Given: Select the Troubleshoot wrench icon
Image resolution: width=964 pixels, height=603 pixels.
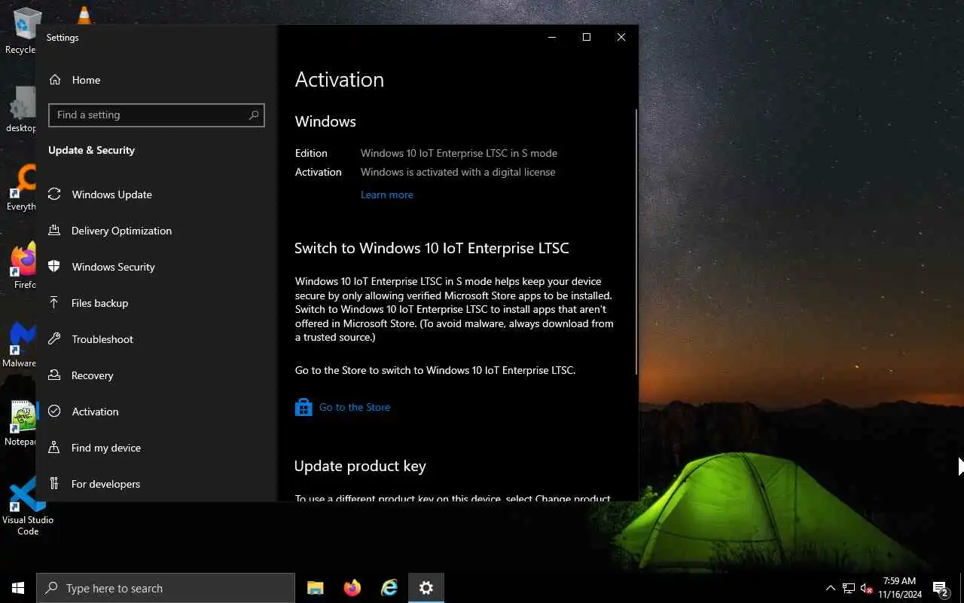Looking at the screenshot, I should (54, 339).
